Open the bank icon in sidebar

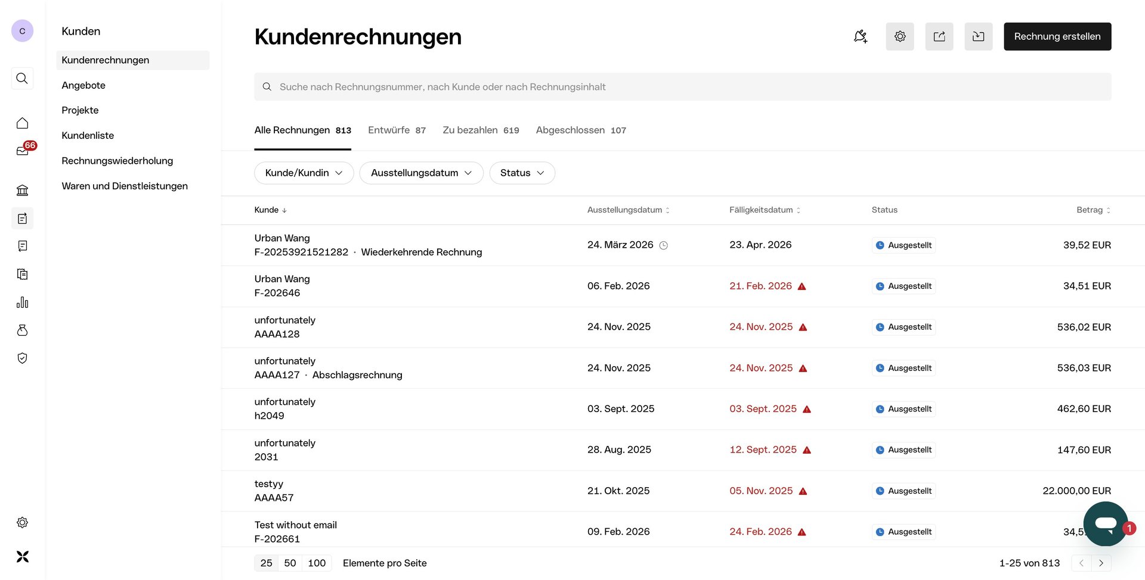22,191
